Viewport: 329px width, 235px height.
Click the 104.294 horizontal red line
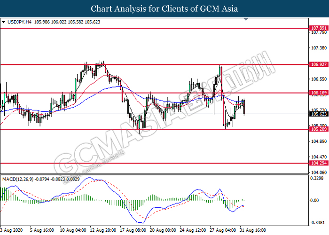[155, 163]
